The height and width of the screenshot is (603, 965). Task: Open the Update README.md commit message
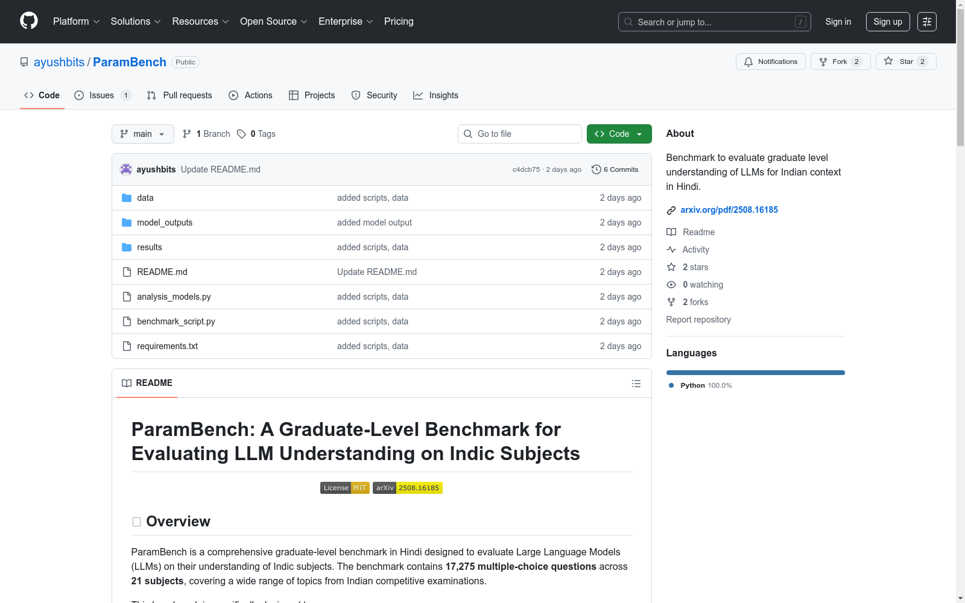coord(221,169)
